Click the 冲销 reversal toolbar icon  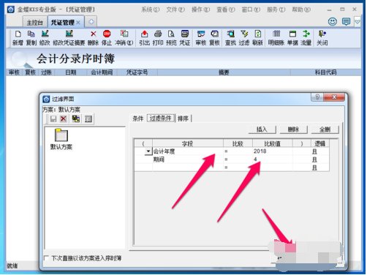click(x=124, y=38)
